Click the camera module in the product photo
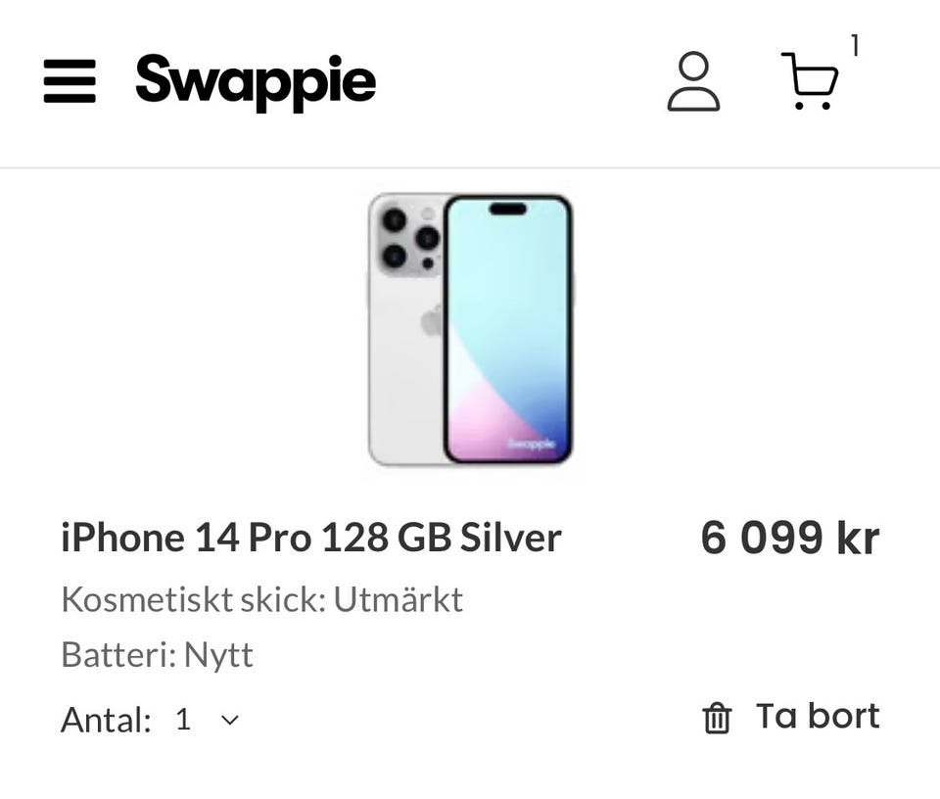 407,237
